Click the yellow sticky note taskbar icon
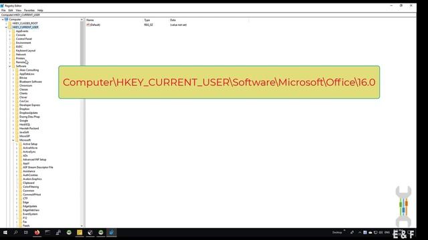 [80, 233]
